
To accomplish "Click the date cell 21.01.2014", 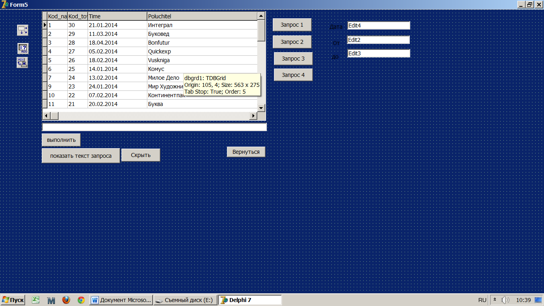I will click(117, 25).
